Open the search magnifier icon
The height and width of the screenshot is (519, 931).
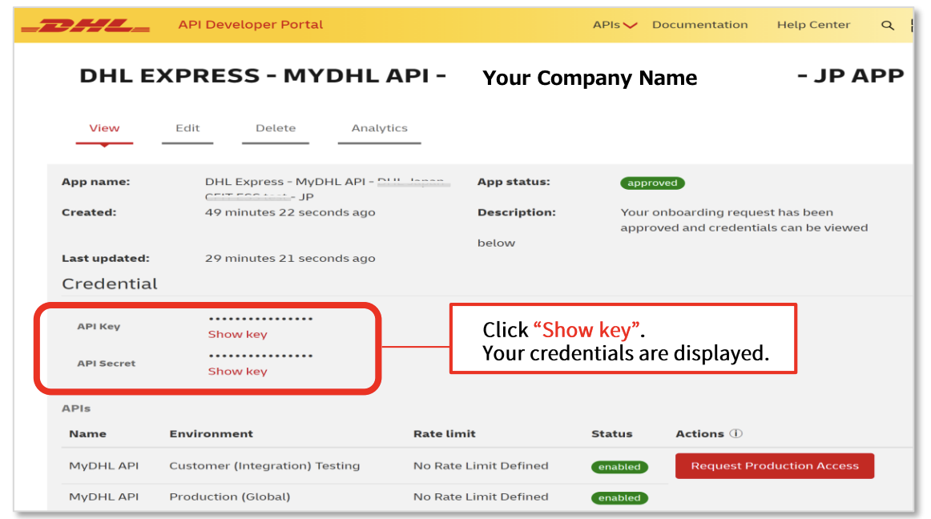[887, 25]
